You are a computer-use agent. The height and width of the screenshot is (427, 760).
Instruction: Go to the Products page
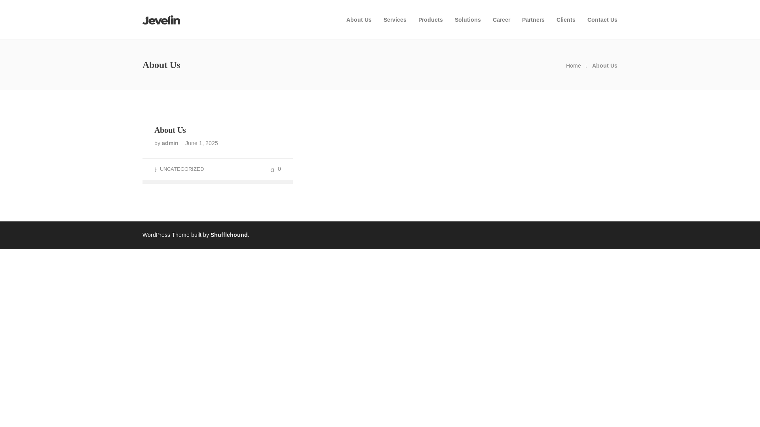tap(430, 20)
